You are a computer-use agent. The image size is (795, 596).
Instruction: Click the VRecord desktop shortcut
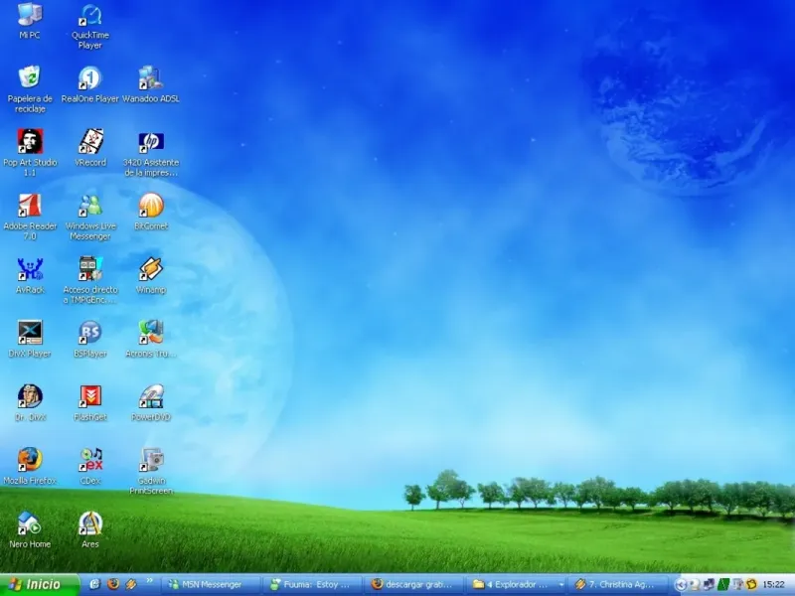point(90,147)
